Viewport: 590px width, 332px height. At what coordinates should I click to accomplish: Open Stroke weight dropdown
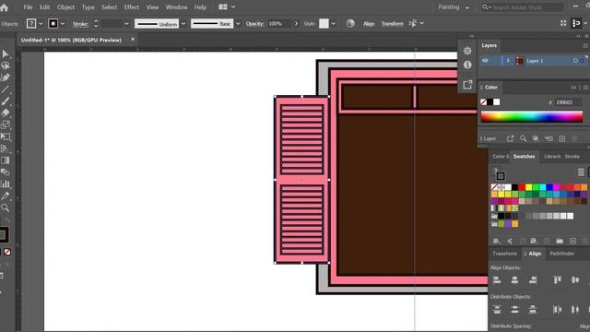pos(126,24)
